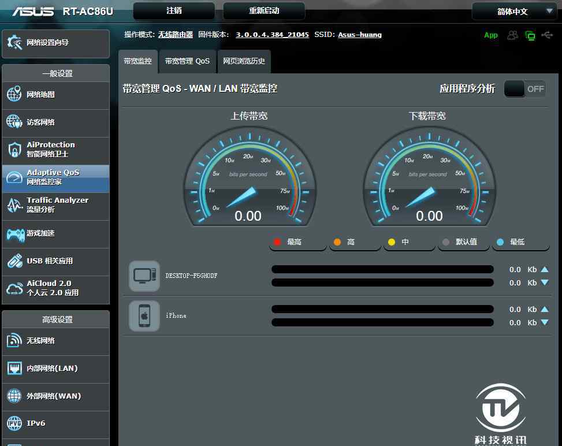Switch to the 带宽管理 QoS tab

click(x=188, y=61)
